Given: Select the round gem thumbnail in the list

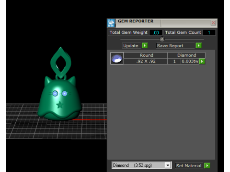Looking at the screenshot, I should click(x=117, y=58).
